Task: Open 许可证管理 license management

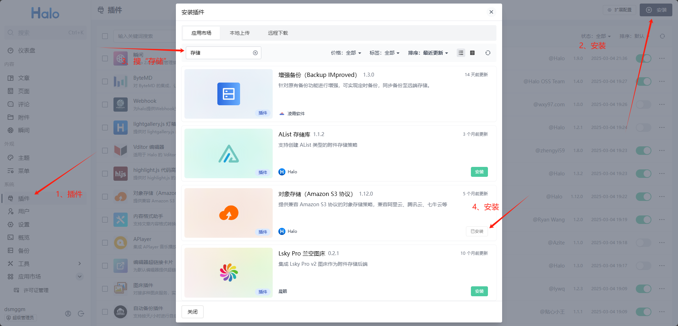Action: point(45,290)
